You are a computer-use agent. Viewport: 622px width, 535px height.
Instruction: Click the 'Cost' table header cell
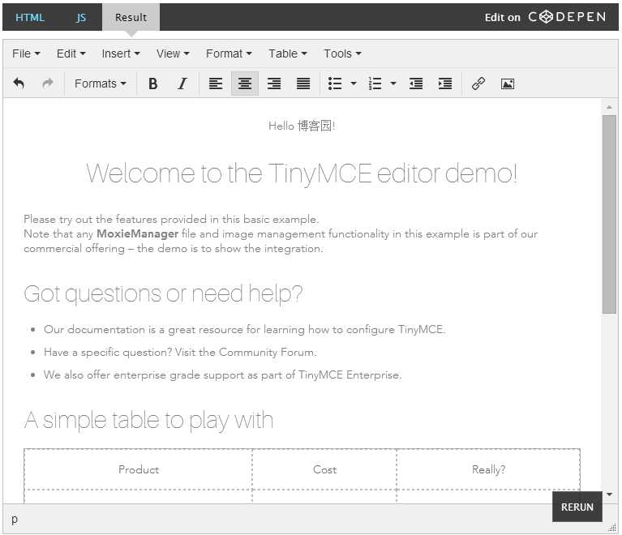point(324,469)
